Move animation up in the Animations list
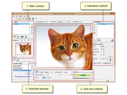 pyautogui.click(x=94, y=28)
